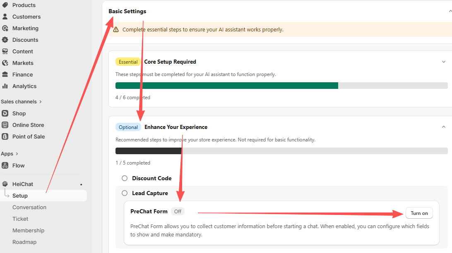452x253 pixels.
Task: Open the Conversation menu item
Action: point(29,207)
